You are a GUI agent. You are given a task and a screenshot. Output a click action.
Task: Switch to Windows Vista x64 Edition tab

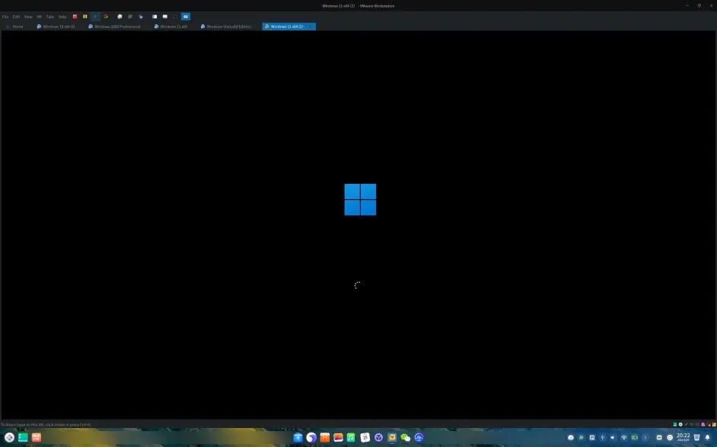pyautogui.click(x=226, y=27)
